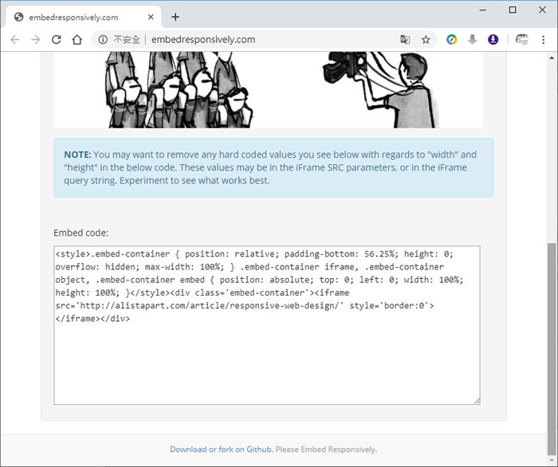Click the vertical scrollbar thumb
Screen dimensions: 558x467
coord(552,349)
